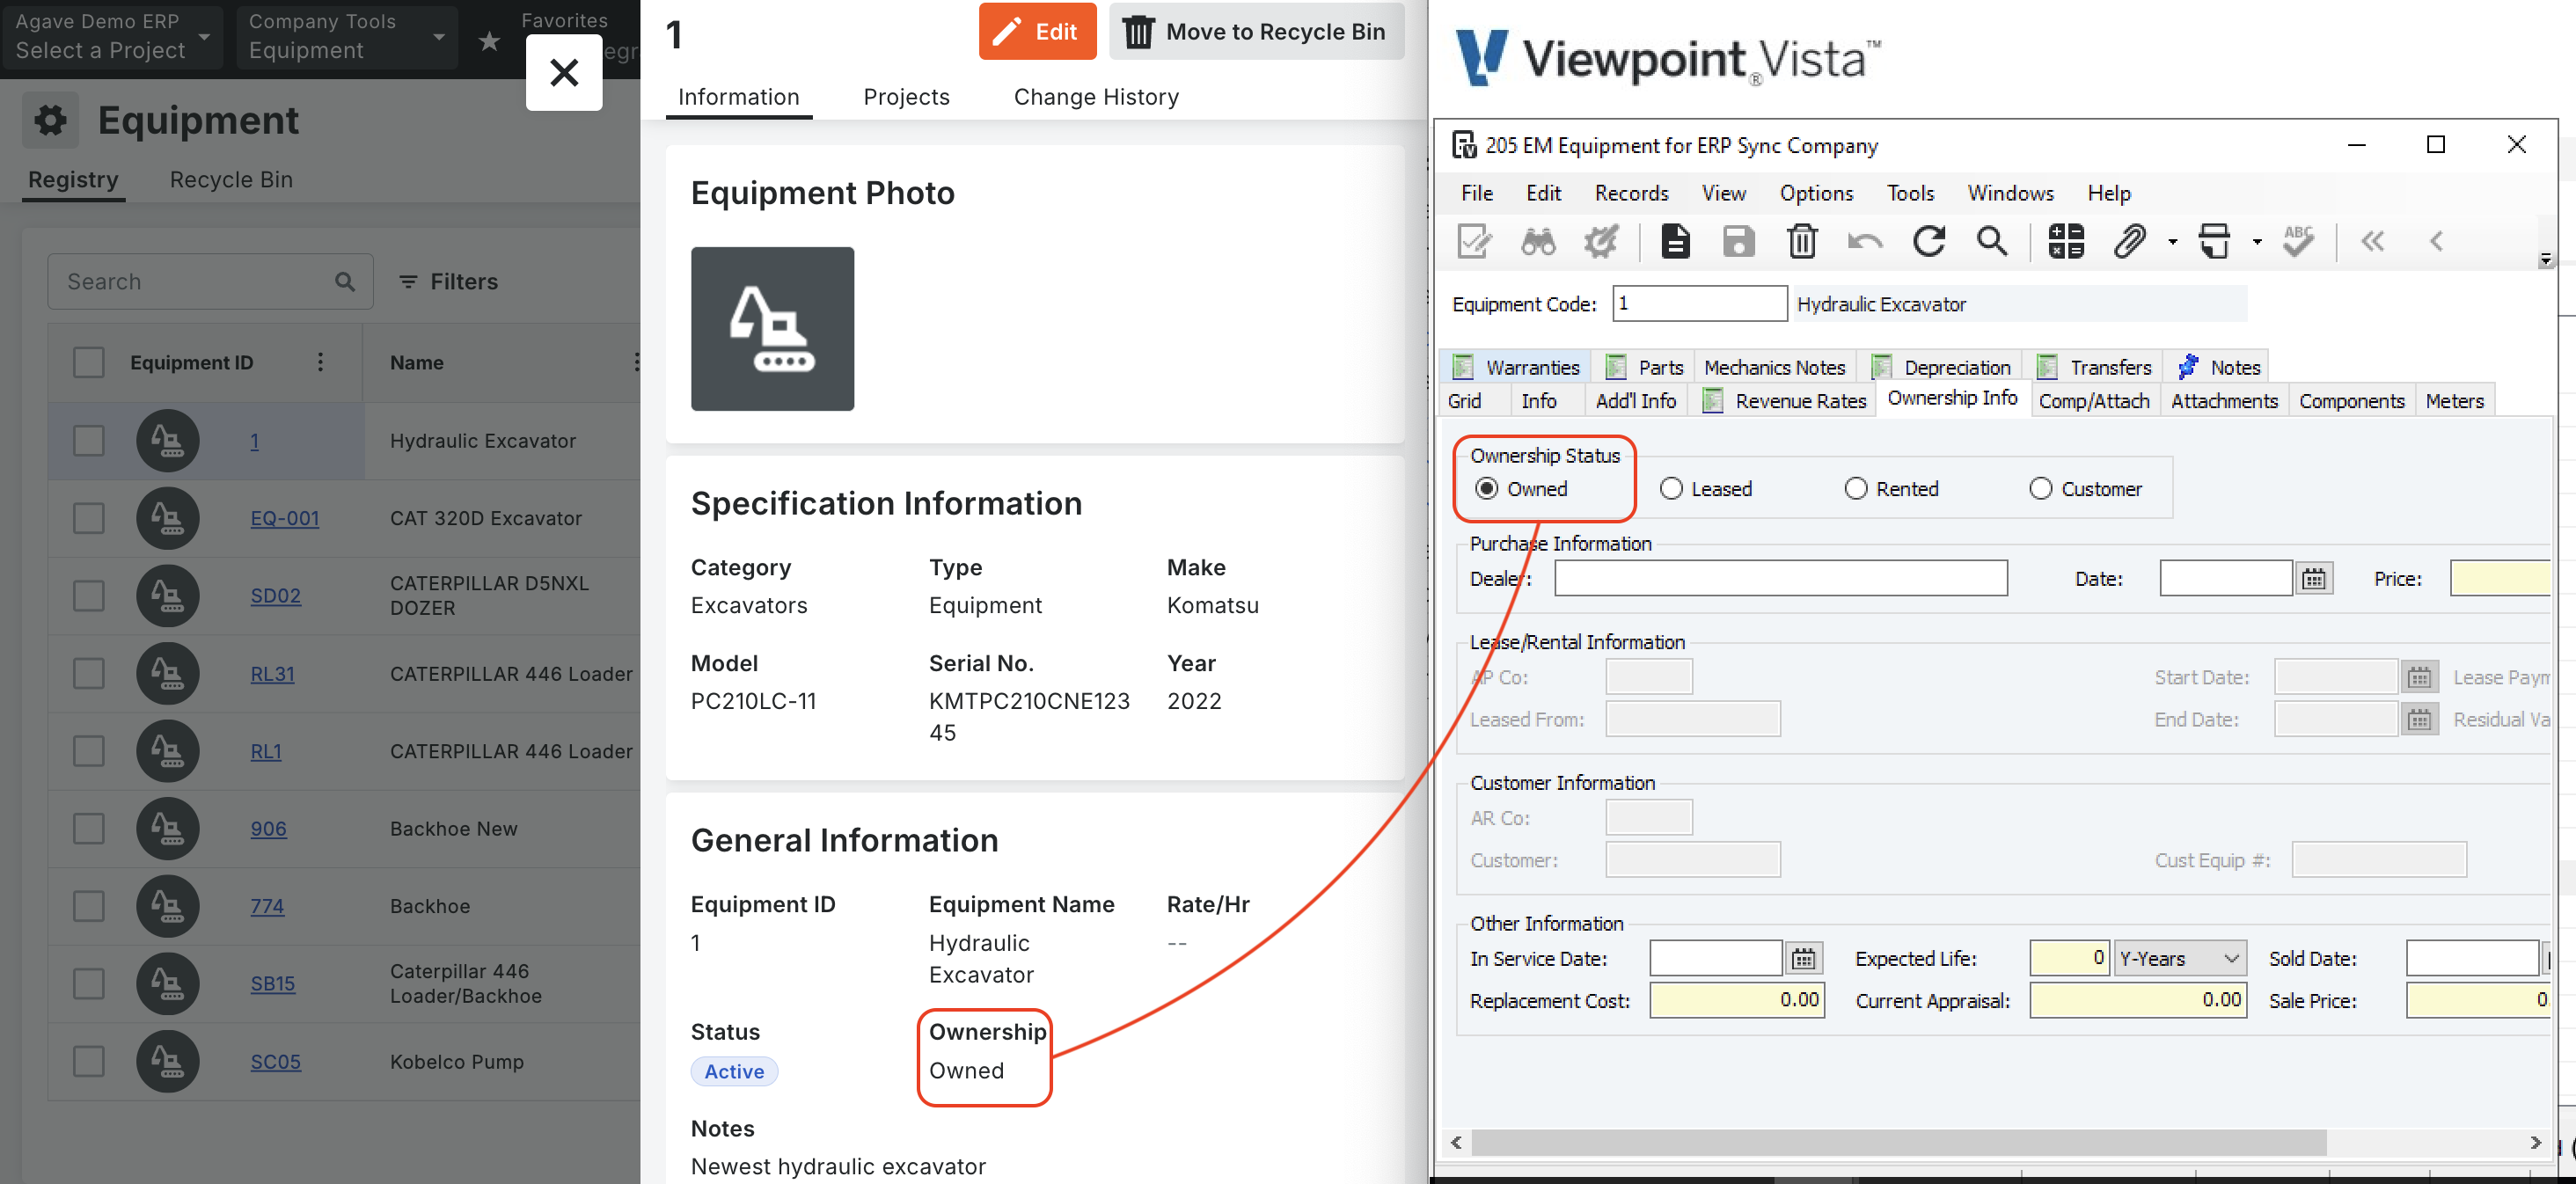Open the Select a Project dropdown
The height and width of the screenshot is (1184, 2576).
click(x=112, y=36)
